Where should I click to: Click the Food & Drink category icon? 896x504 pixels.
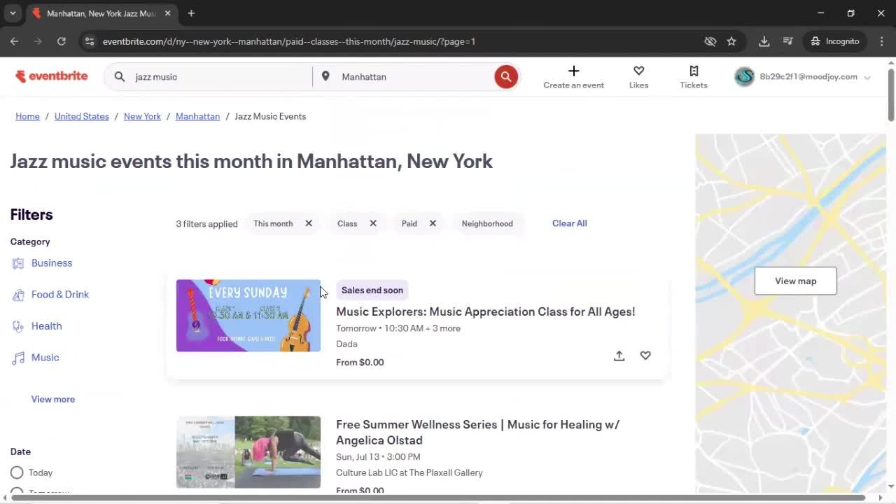(x=18, y=295)
